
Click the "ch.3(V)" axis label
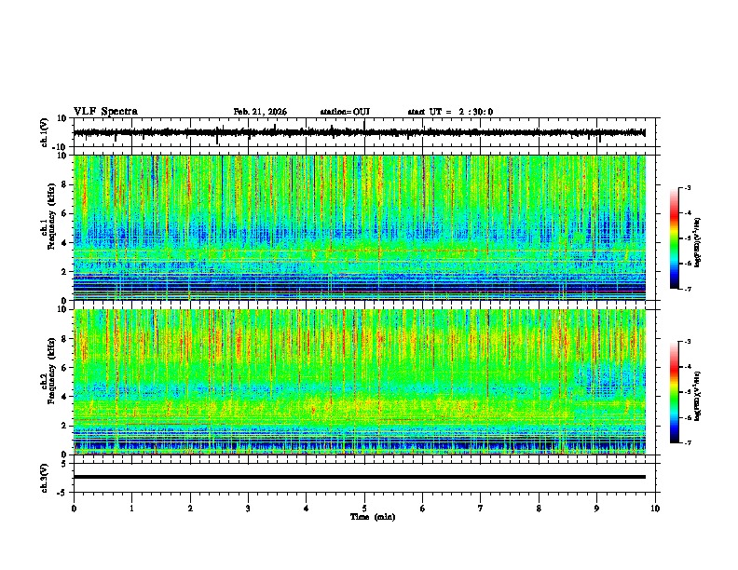[45, 478]
